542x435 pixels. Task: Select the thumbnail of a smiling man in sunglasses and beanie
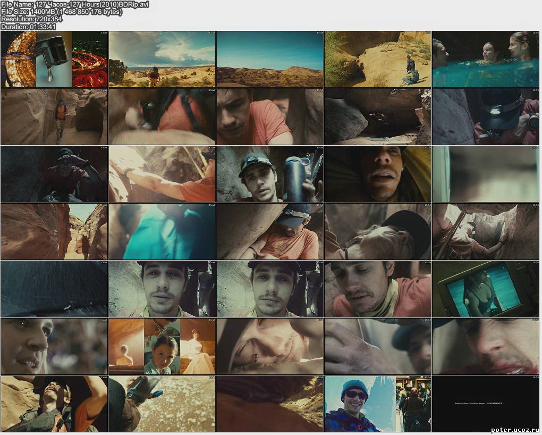click(x=378, y=404)
